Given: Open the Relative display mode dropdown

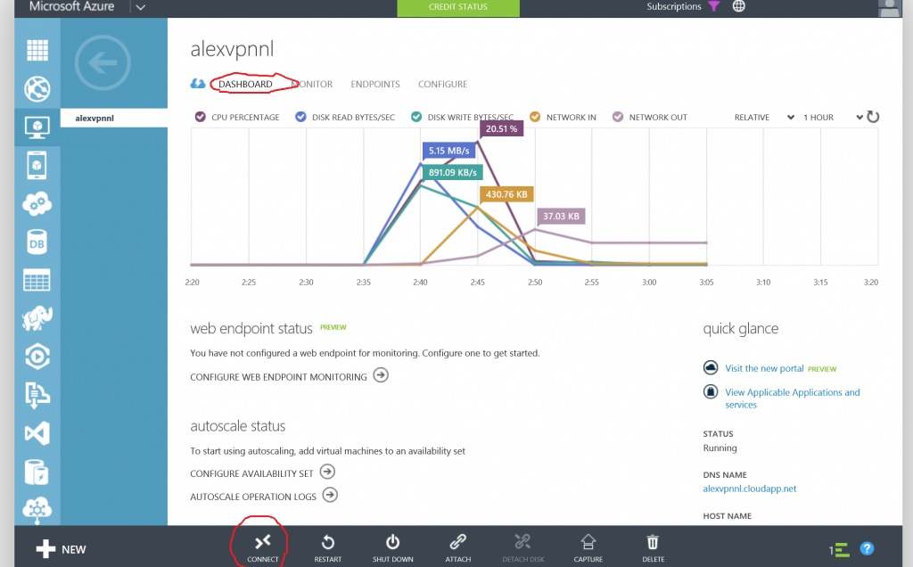Looking at the screenshot, I should pyautogui.click(x=764, y=117).
